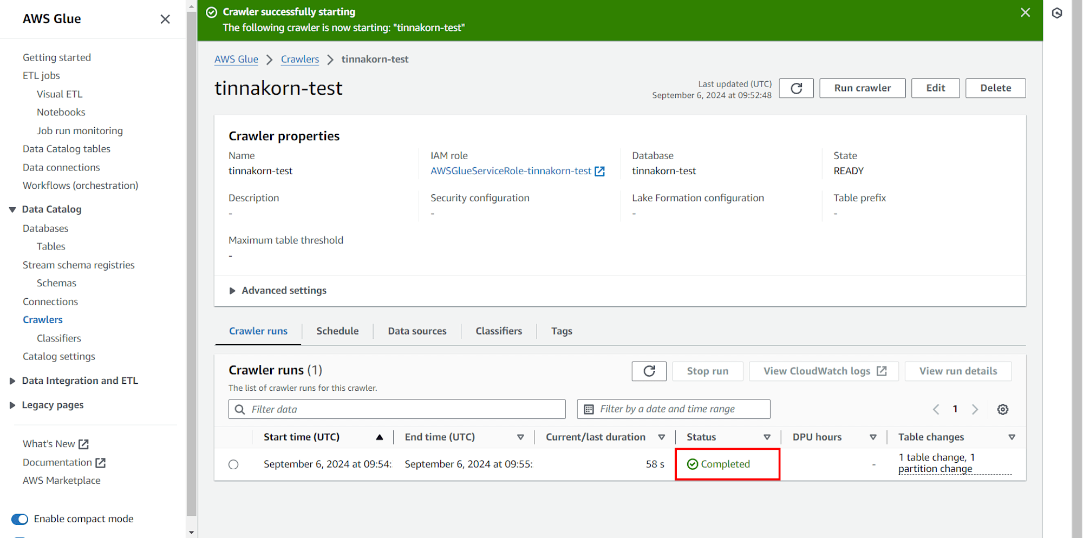Viewport: 1083px width, 538px height.
Task: Click the success check icon in the banner
Action: pyautogui.click(x=212, y=12)
